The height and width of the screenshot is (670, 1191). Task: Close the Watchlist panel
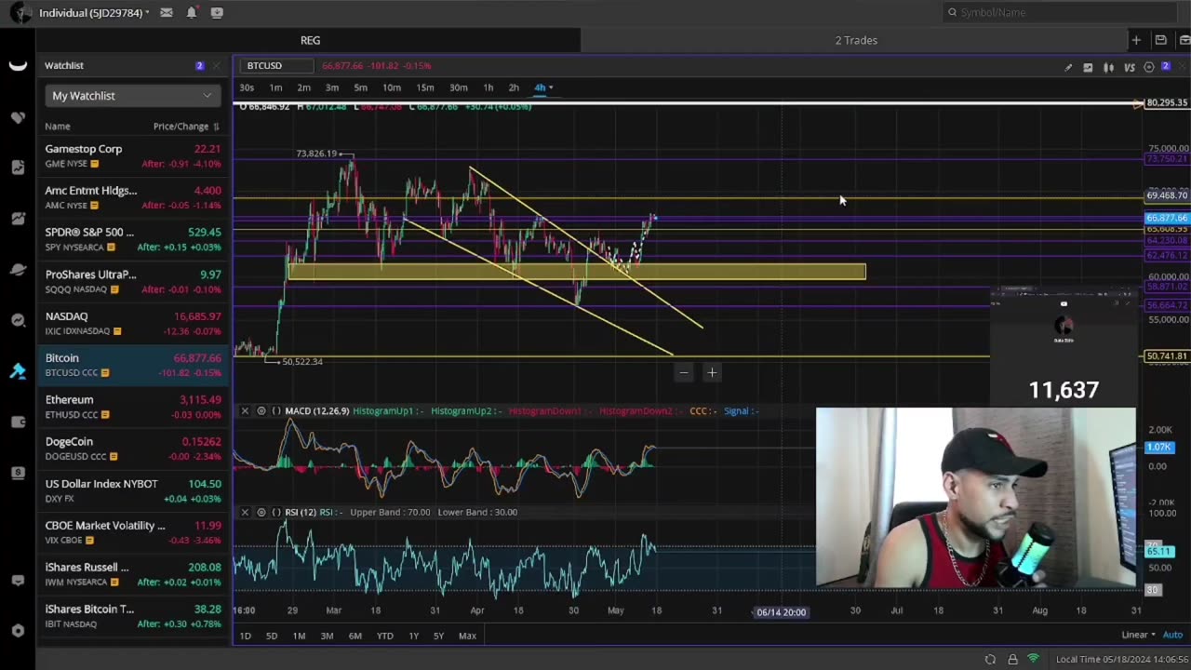(216, 65)
